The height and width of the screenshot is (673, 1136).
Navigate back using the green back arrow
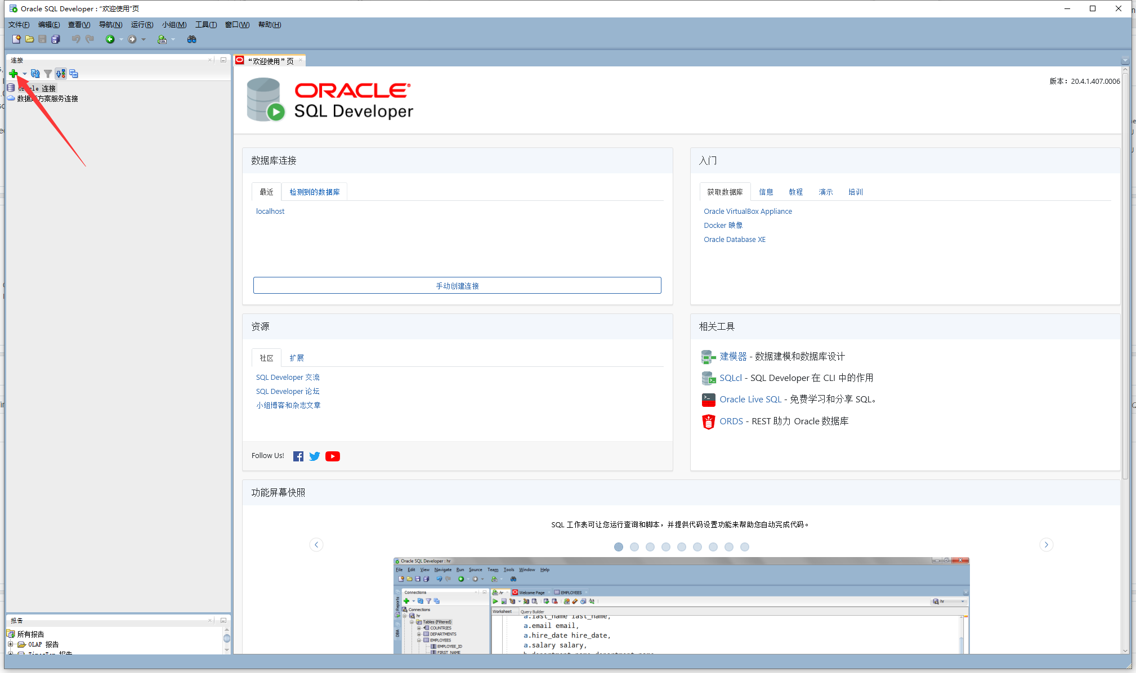point(110,39)
